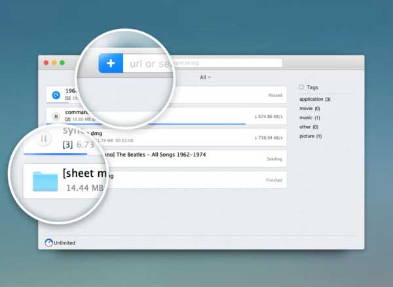Click into the URL or search string field
393x287 pixels.
[x=202, y=63]
